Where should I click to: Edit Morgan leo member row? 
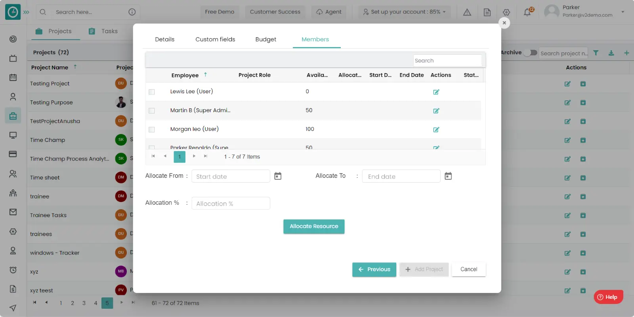pos(436,130)
